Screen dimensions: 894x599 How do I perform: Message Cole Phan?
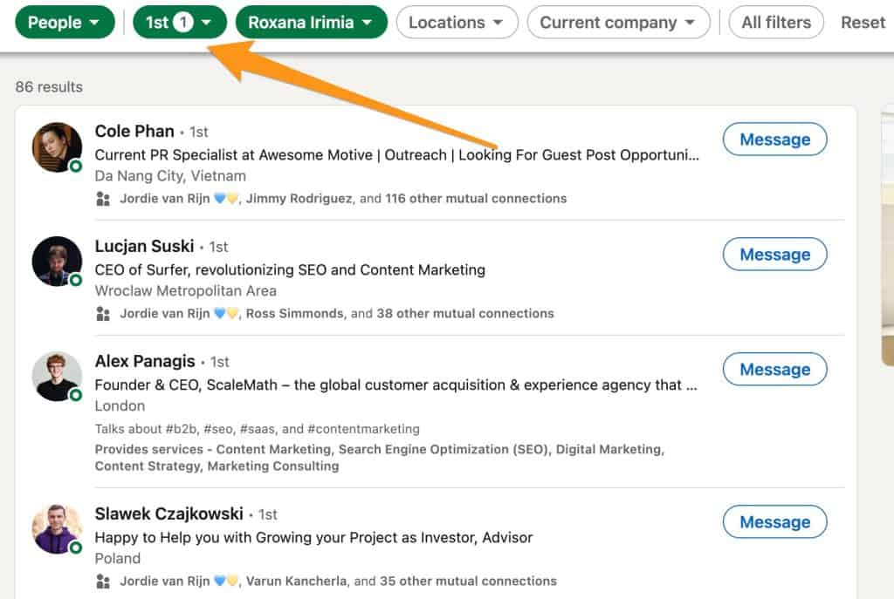tap(774, 140)
